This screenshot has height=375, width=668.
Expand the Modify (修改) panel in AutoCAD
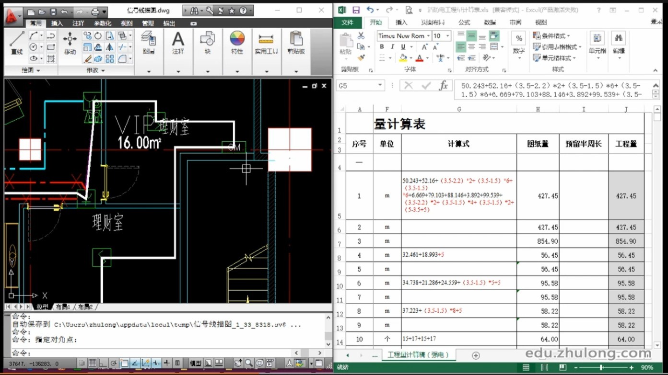pyautogui.click(x=95, y=70)
